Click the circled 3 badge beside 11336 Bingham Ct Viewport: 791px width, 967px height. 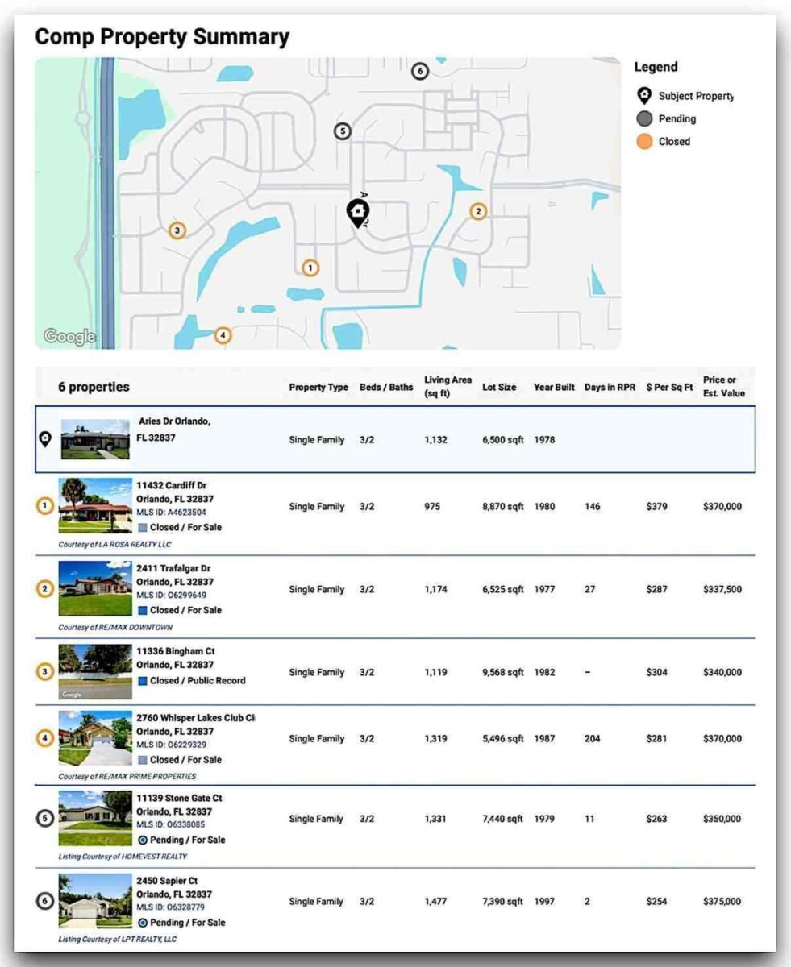[x=45, y=671]
